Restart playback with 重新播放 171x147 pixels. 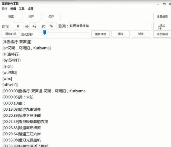coord(100,34)
